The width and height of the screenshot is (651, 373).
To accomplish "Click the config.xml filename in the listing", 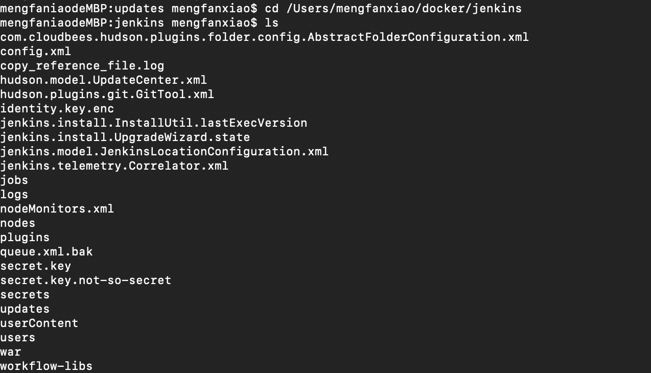I will [35, 52].
